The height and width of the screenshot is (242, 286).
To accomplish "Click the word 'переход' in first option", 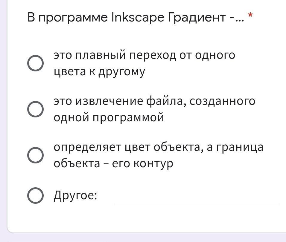I will pyautogui.click(x=153, y=56).
